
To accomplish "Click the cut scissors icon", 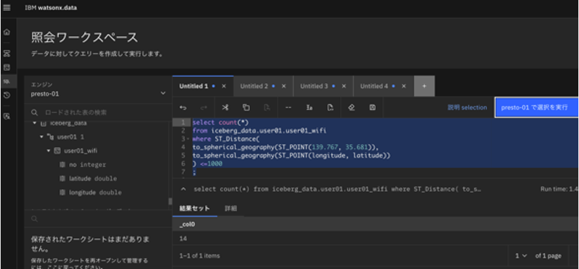I will coord(225,108).
